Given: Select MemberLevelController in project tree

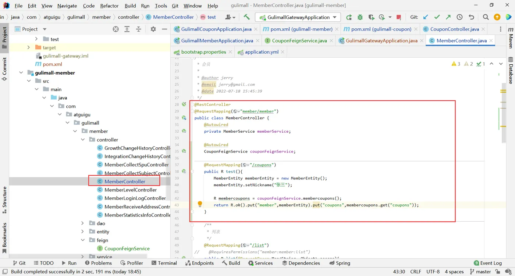Looking at the screenshot, I should pyautogui.click(x=131, y=190).
